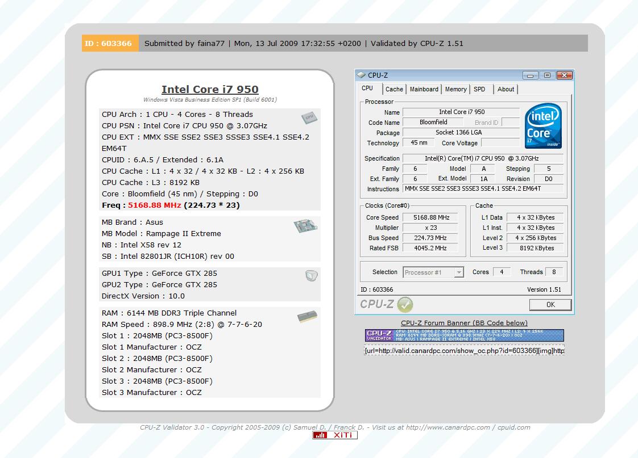Click the CPU-Z Validator 3.0 copyright footer
The width and height of the screenshot is (638, 458).
click(x=335, y=427)
